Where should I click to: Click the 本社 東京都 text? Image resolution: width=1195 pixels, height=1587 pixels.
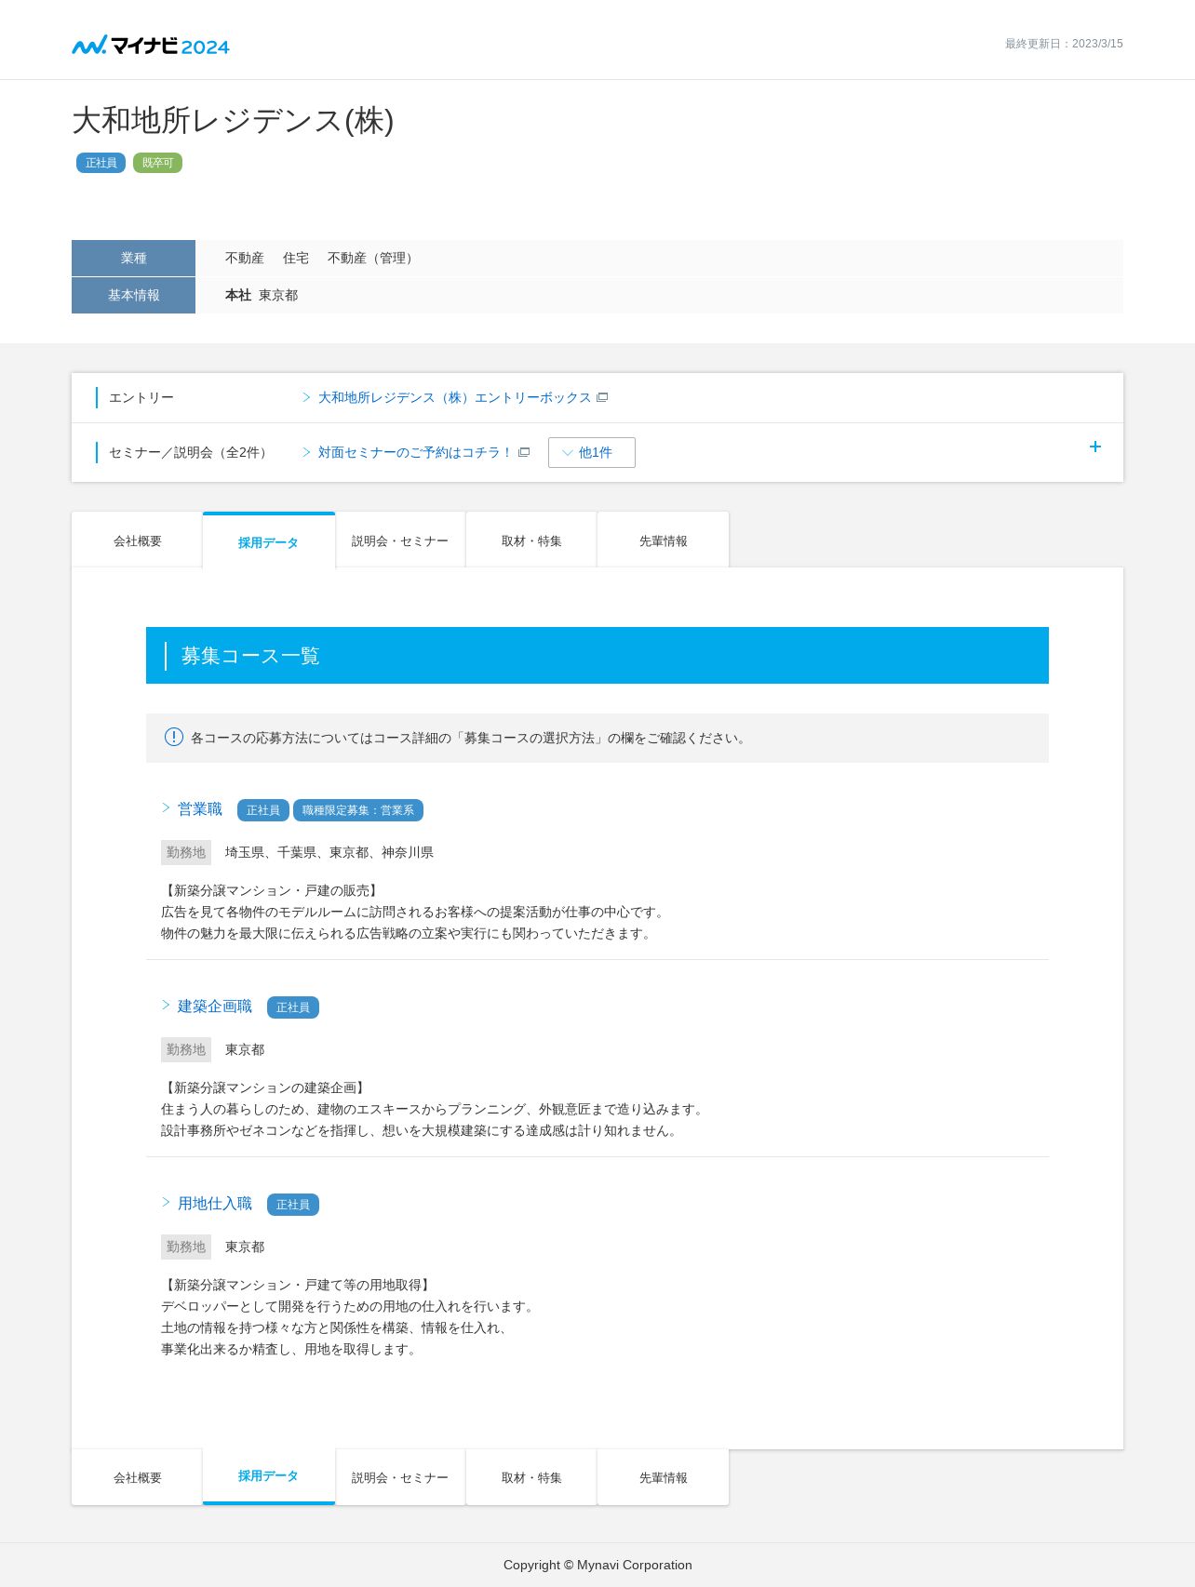pos(262,295)
